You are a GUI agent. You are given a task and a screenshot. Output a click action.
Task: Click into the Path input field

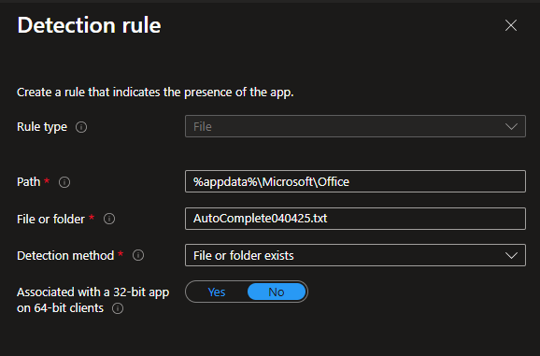click(355, 181)
